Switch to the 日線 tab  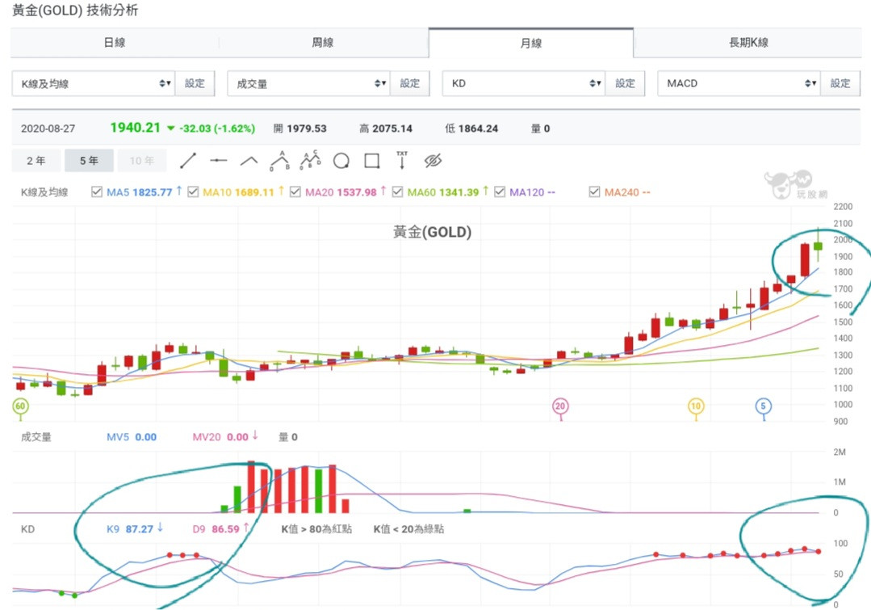115,43
